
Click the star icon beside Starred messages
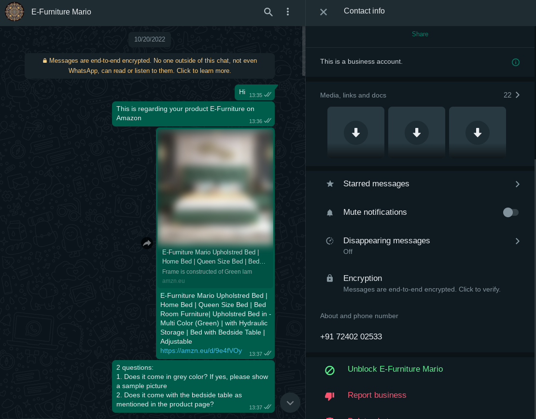(x=330, y=184)
